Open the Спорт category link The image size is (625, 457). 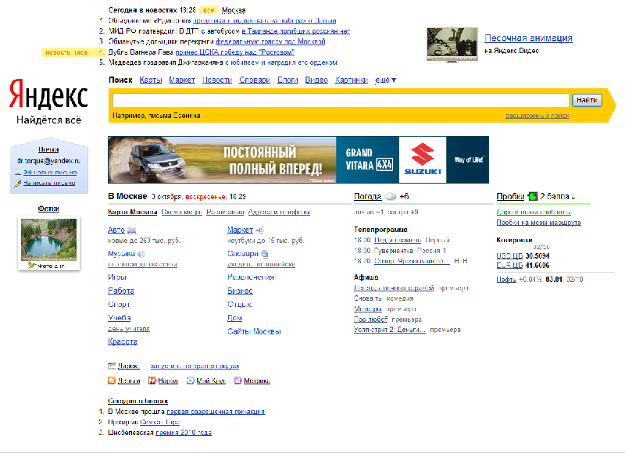(x=119, y=305)
